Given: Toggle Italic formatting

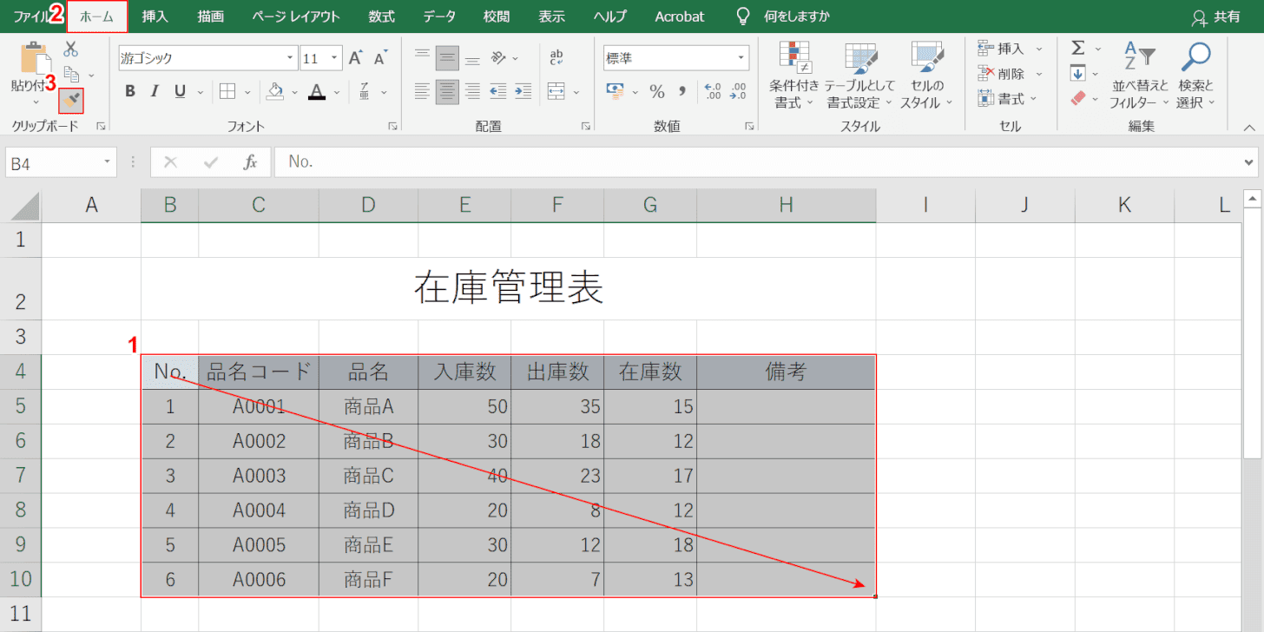Looking at the screenshot, I should tap(155, 91).
